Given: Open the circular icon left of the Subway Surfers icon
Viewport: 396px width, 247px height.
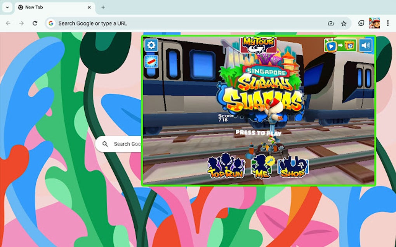Looking at the screenshot, I should pyautogui.click(x=361, y=23).
